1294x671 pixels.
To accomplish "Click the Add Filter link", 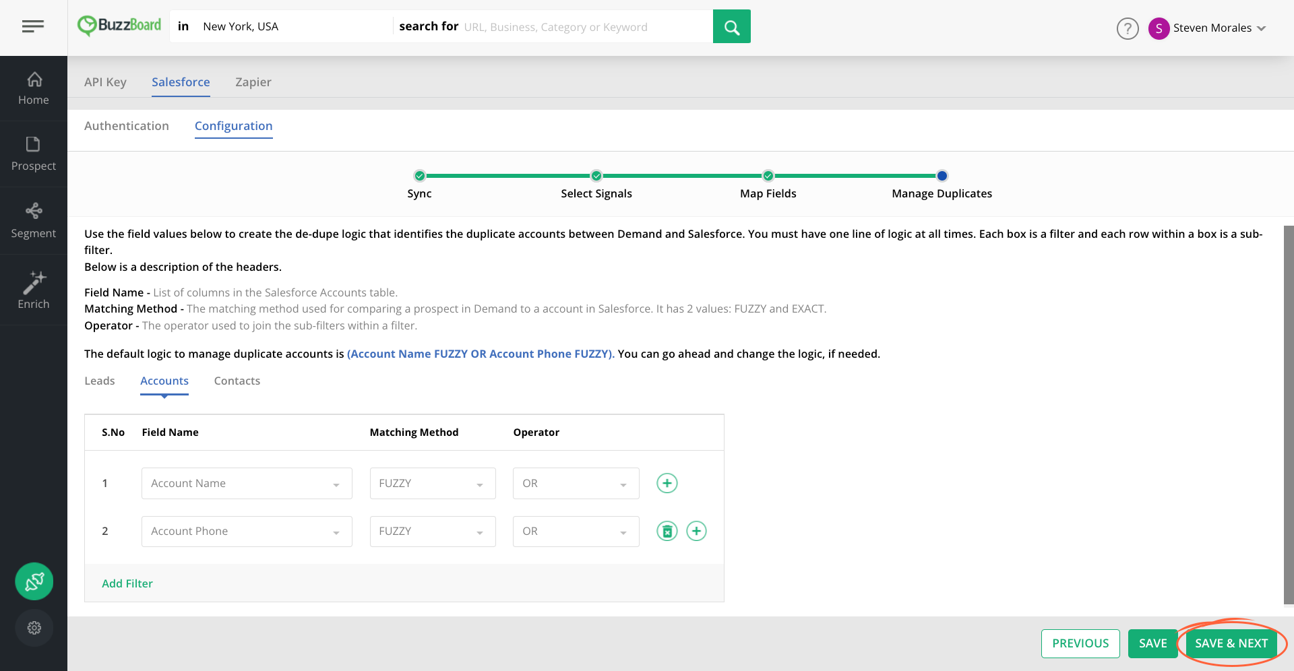I will 127,583.
